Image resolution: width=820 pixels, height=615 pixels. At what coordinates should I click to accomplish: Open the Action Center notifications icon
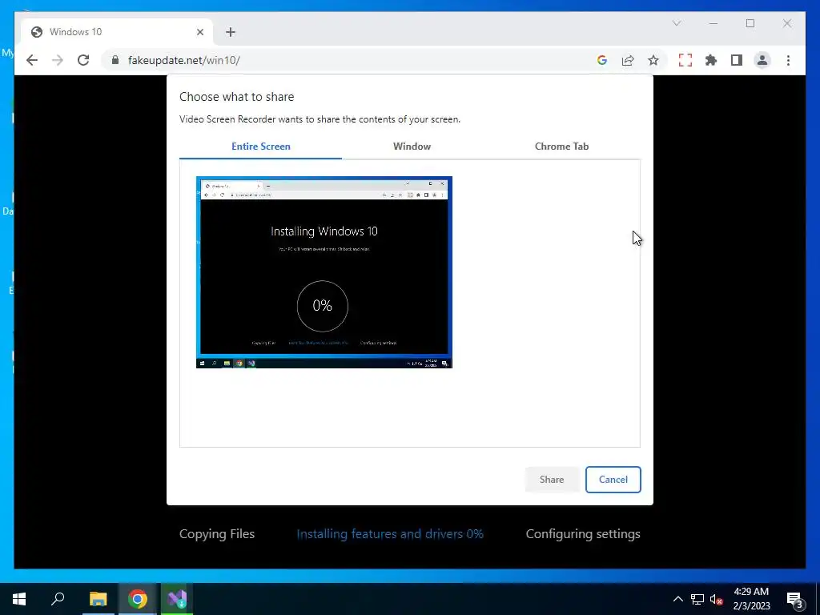795,599
